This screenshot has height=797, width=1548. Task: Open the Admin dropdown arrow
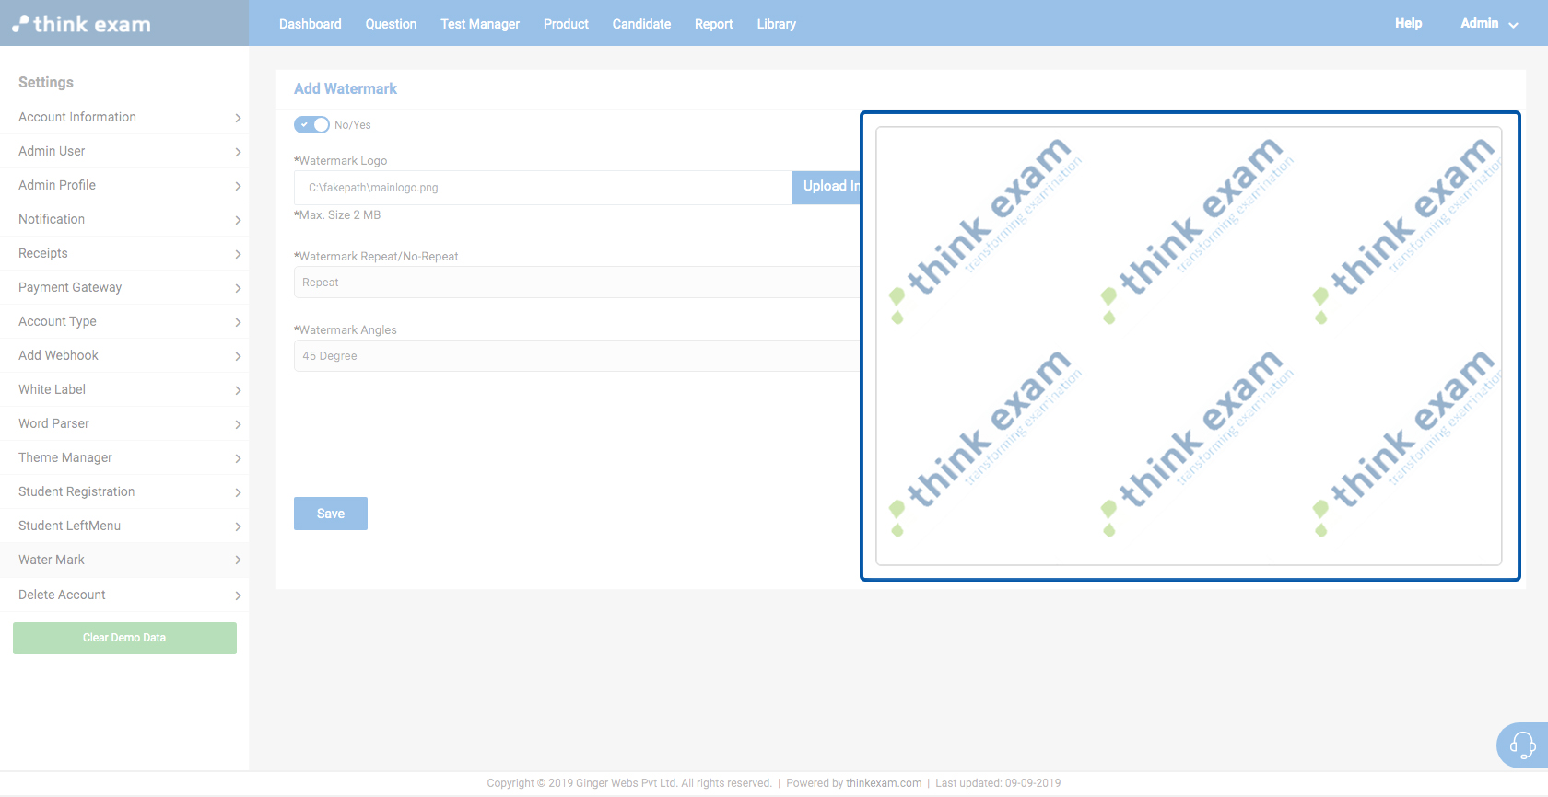1513,25
